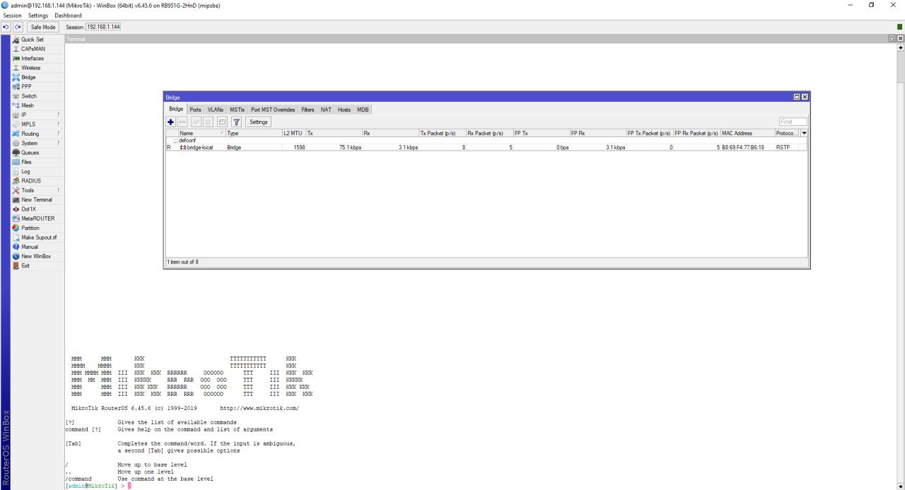
Task: Maximize the Bridge window
Action: 797,97
